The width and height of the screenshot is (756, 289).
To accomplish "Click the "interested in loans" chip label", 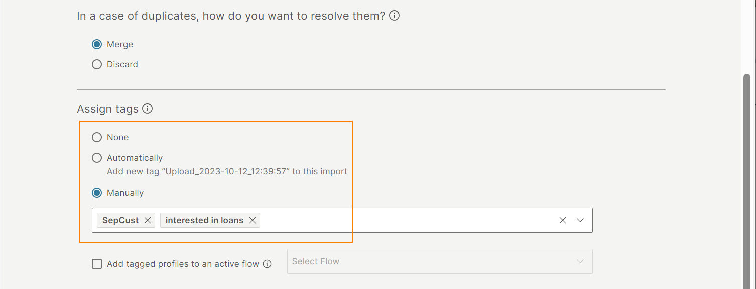I will click(204, 220).
